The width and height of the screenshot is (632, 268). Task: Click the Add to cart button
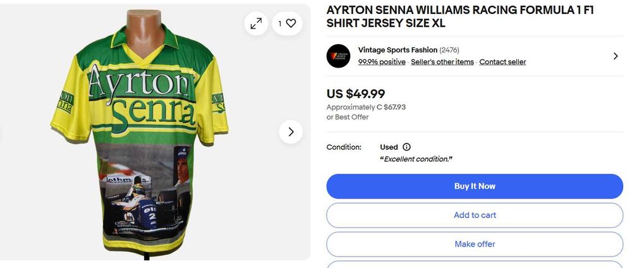click(475, 215)
